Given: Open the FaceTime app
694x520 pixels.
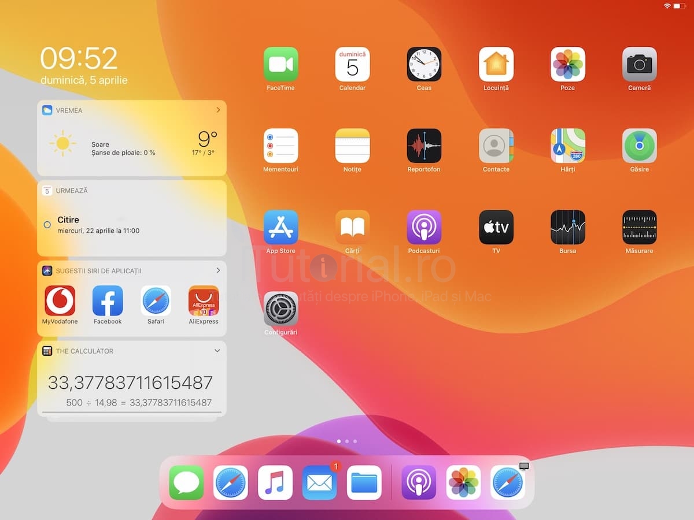Looking at the screenshot, I should [x=280, y=64].
